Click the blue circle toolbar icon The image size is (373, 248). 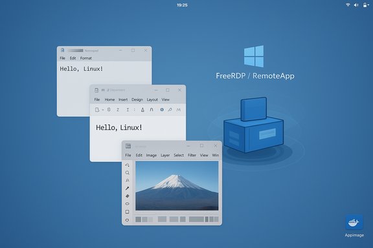point(162,110)
